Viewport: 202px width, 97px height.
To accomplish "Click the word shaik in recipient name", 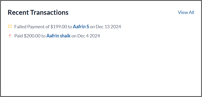I will click(65, 36).
